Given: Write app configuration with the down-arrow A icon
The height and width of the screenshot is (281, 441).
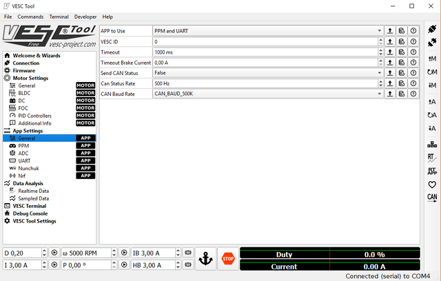Looking at the screenshot, I should (x=432, y=128).
